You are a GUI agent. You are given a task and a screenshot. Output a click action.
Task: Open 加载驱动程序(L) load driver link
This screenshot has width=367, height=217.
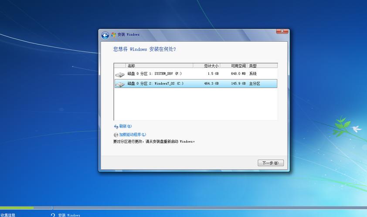pyautogui.click(x=133, y=135)
